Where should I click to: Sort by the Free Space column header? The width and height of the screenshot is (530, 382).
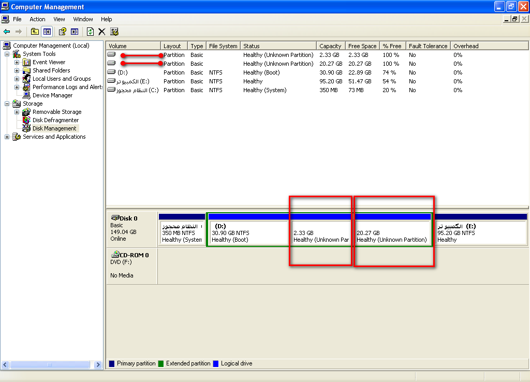coord(362,46)
